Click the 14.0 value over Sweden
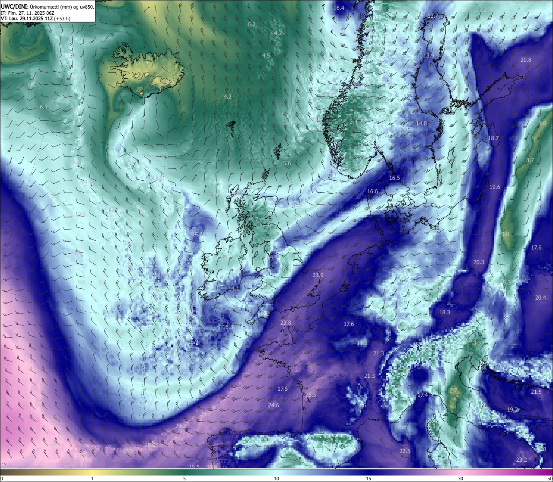The height and width of the screenshot is (482, 553). (421, 124)
